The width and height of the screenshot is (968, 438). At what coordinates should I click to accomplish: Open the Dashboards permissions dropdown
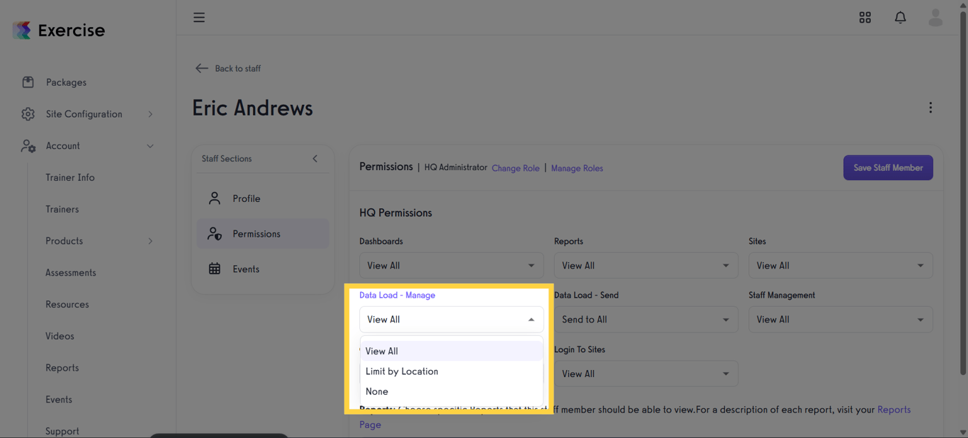(x=451, y=265)
